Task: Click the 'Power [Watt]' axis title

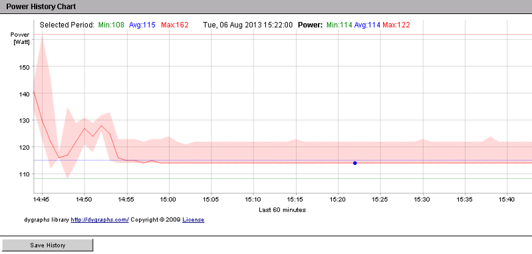Action: [20, 38]
